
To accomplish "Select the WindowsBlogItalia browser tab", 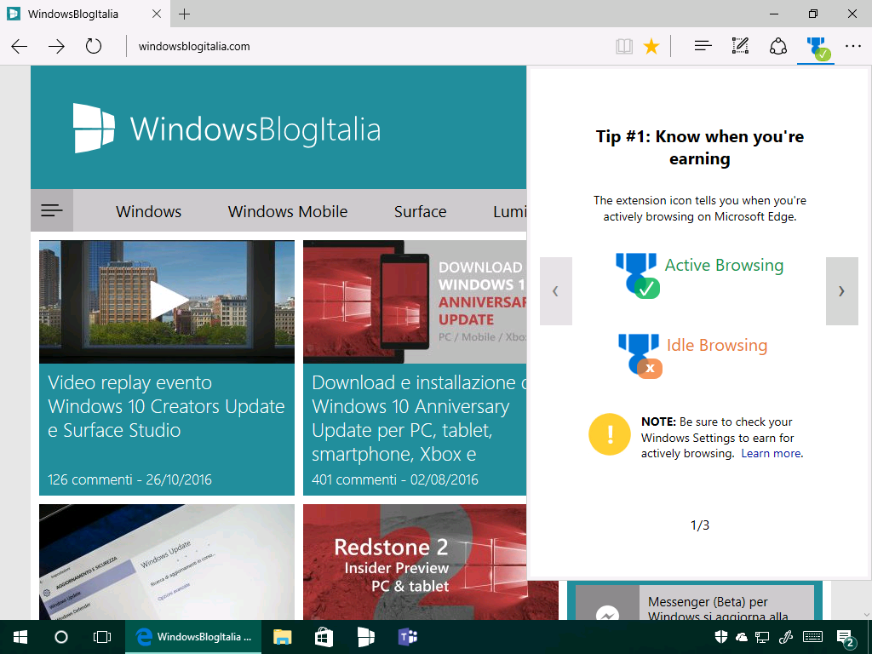I will click(83, 14).
